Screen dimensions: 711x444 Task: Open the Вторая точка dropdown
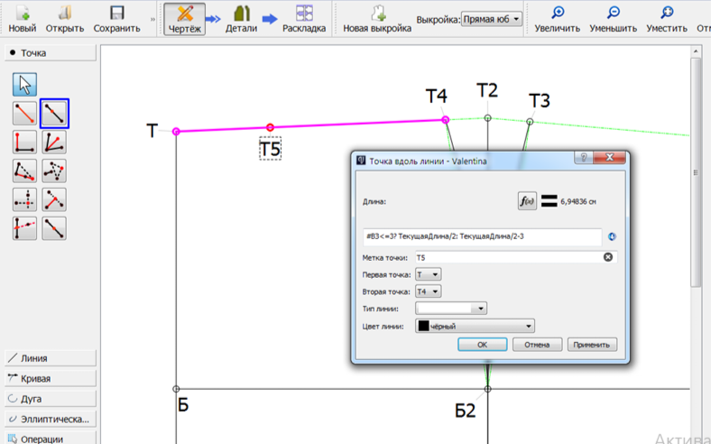click(428, 291)
